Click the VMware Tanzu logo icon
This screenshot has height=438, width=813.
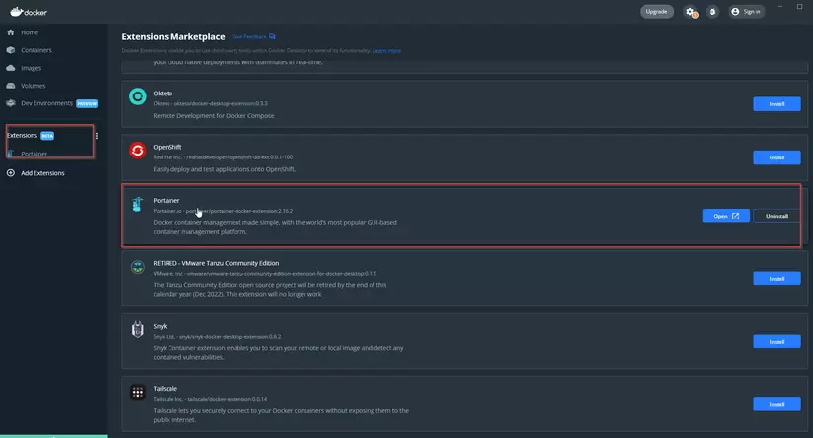pos(137,267)
